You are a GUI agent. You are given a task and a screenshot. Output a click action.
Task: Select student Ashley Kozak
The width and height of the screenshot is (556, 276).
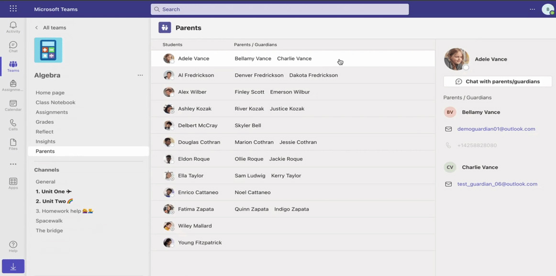195,108
